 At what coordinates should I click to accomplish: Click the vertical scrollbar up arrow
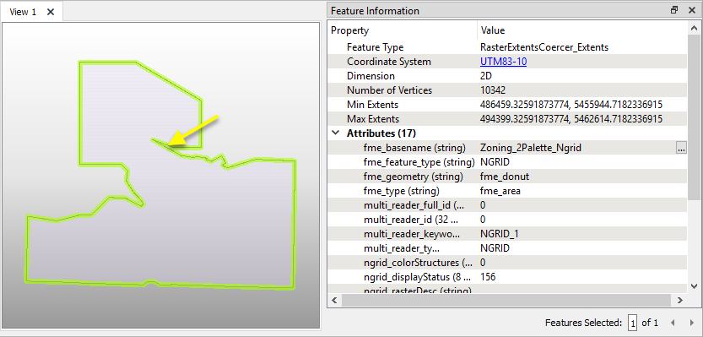[693, 27]
